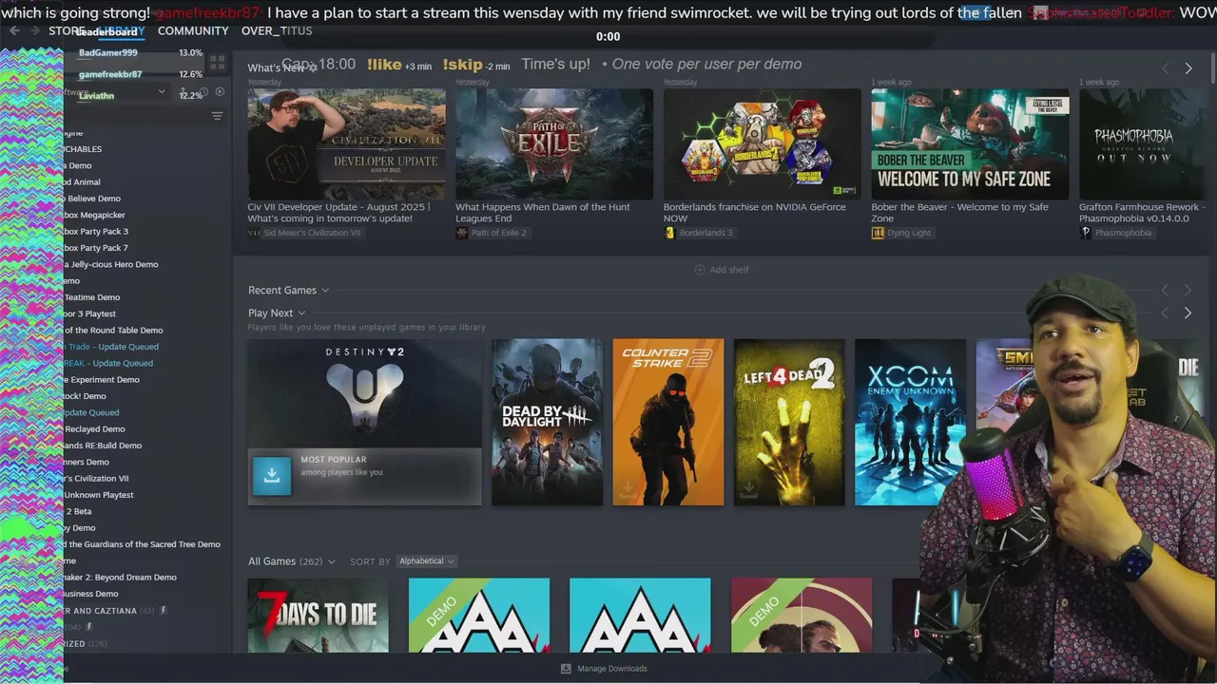
Task: Click the 'Add shelf' text
Action: [x=729, y=270]
